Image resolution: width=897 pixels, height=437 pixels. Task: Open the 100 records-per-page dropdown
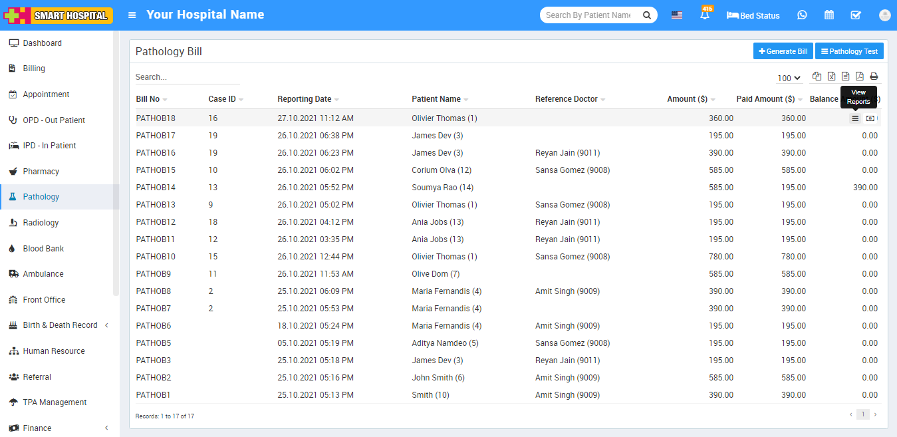coord(789,78)
